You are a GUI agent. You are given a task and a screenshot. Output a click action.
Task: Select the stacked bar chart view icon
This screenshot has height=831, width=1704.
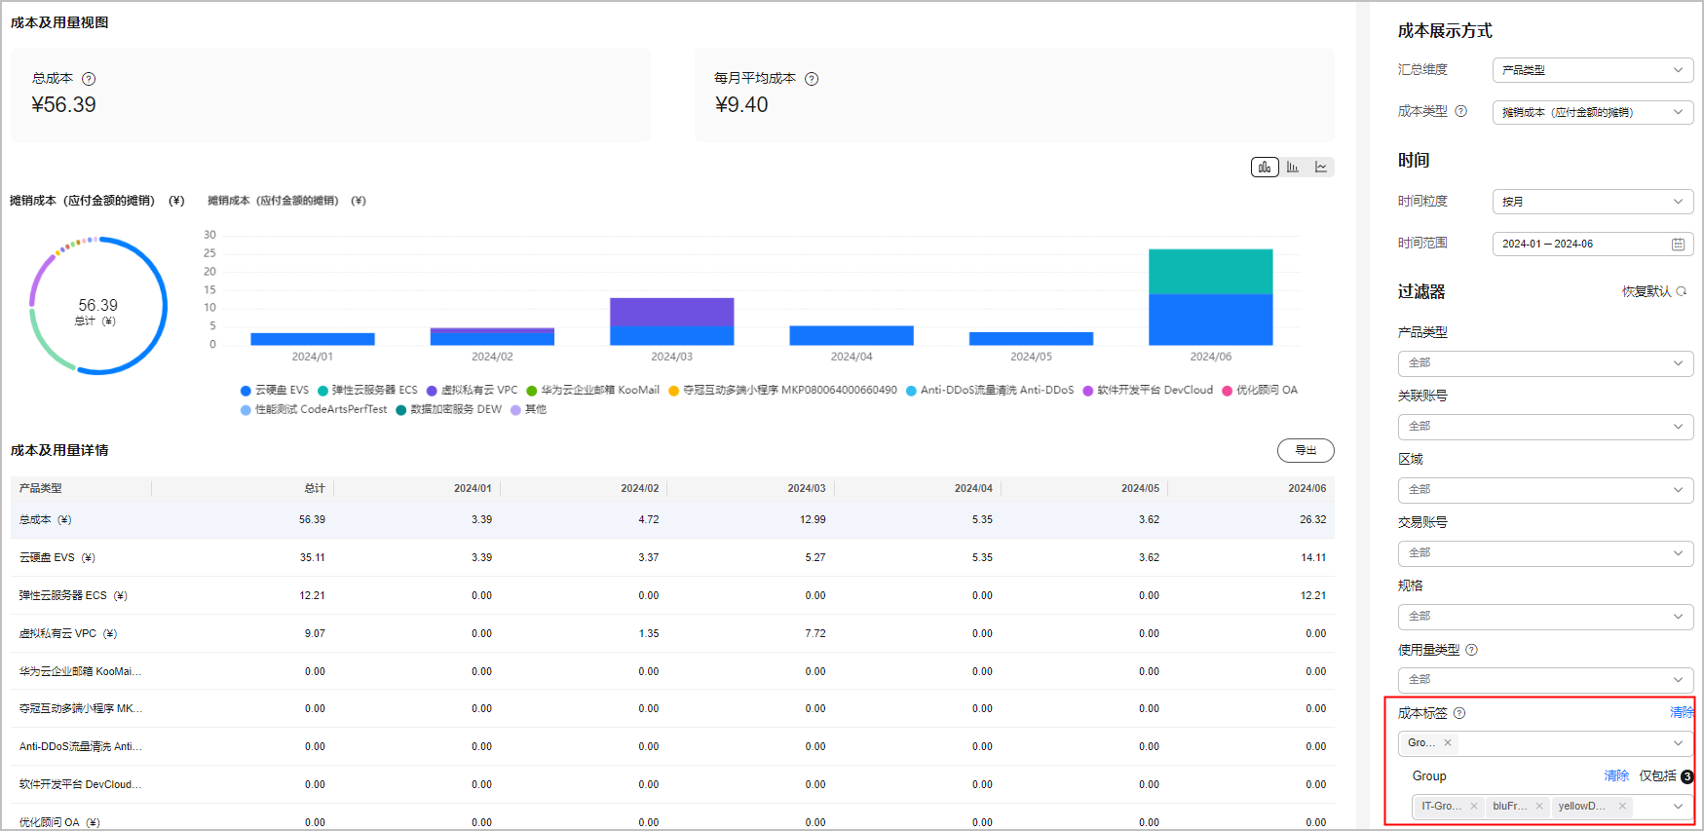(x=1265, y=168)
